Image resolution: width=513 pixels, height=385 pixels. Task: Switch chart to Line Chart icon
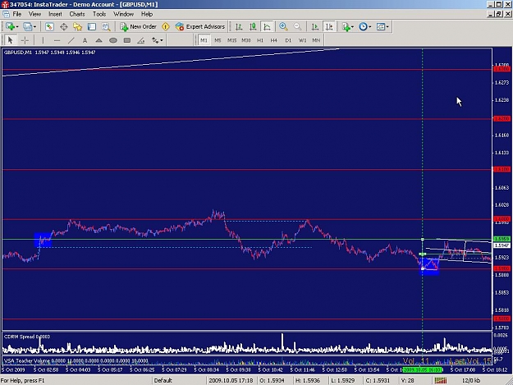click(267, 27)
